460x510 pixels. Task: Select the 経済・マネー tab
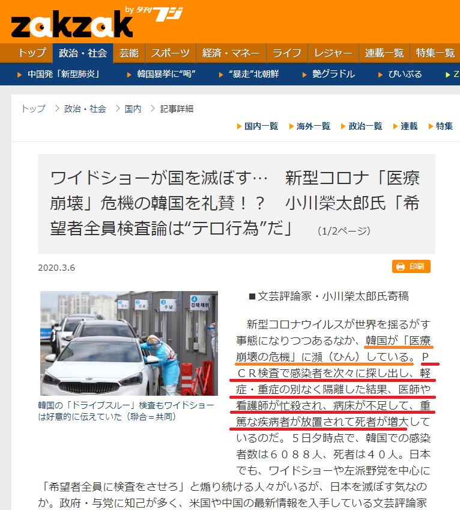[231, 53]
